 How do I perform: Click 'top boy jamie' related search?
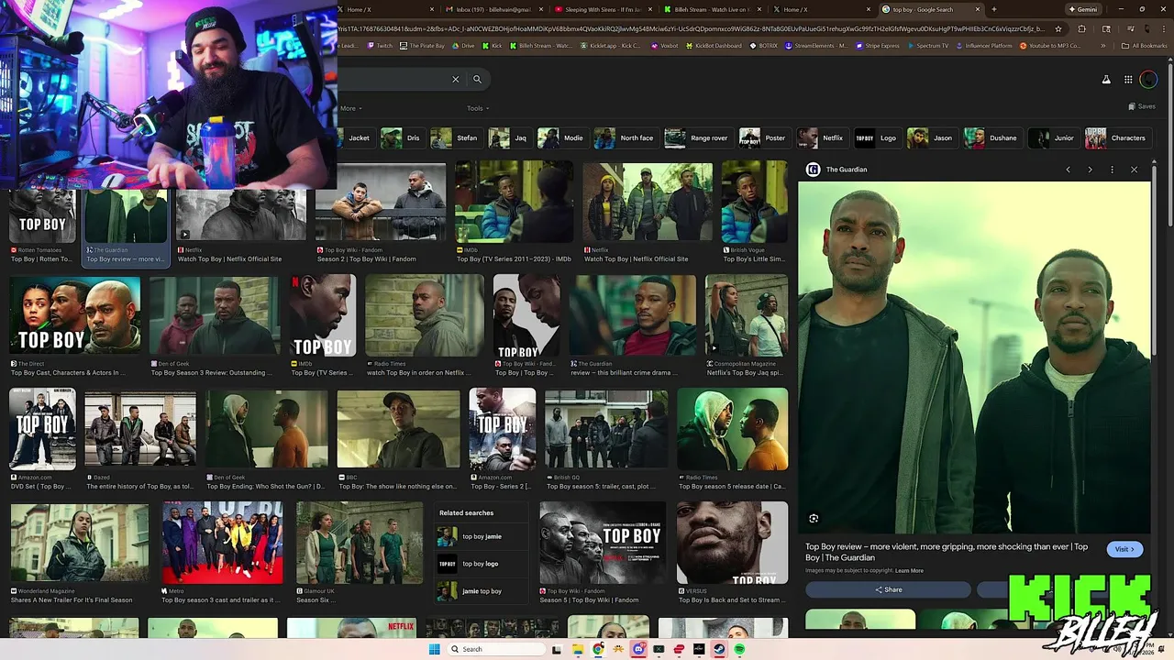coord(482,536)
